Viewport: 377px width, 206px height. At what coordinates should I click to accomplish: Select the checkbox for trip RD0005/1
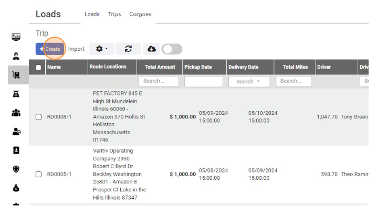click(38, 175)
